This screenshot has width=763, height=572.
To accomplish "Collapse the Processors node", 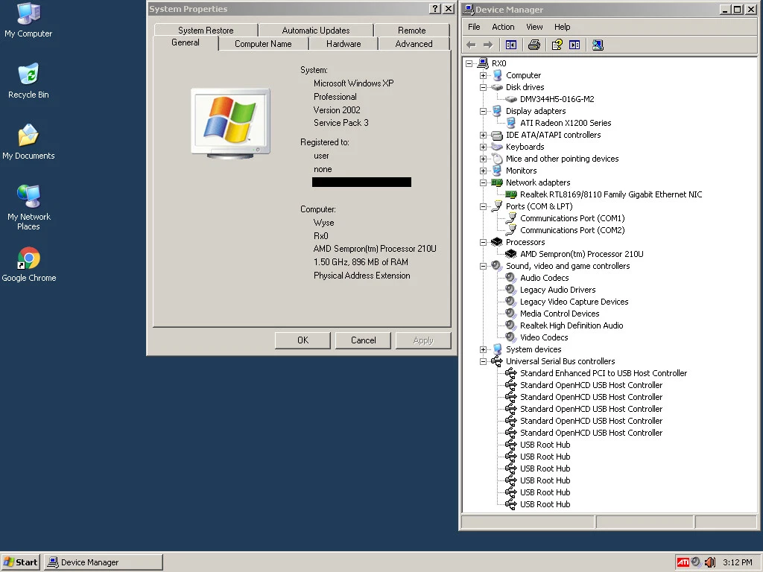I will (483, 242).
